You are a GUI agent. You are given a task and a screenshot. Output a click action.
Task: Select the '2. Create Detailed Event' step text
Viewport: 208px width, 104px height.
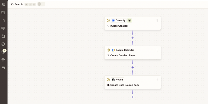pyautogui.click(x=121, y=56)
